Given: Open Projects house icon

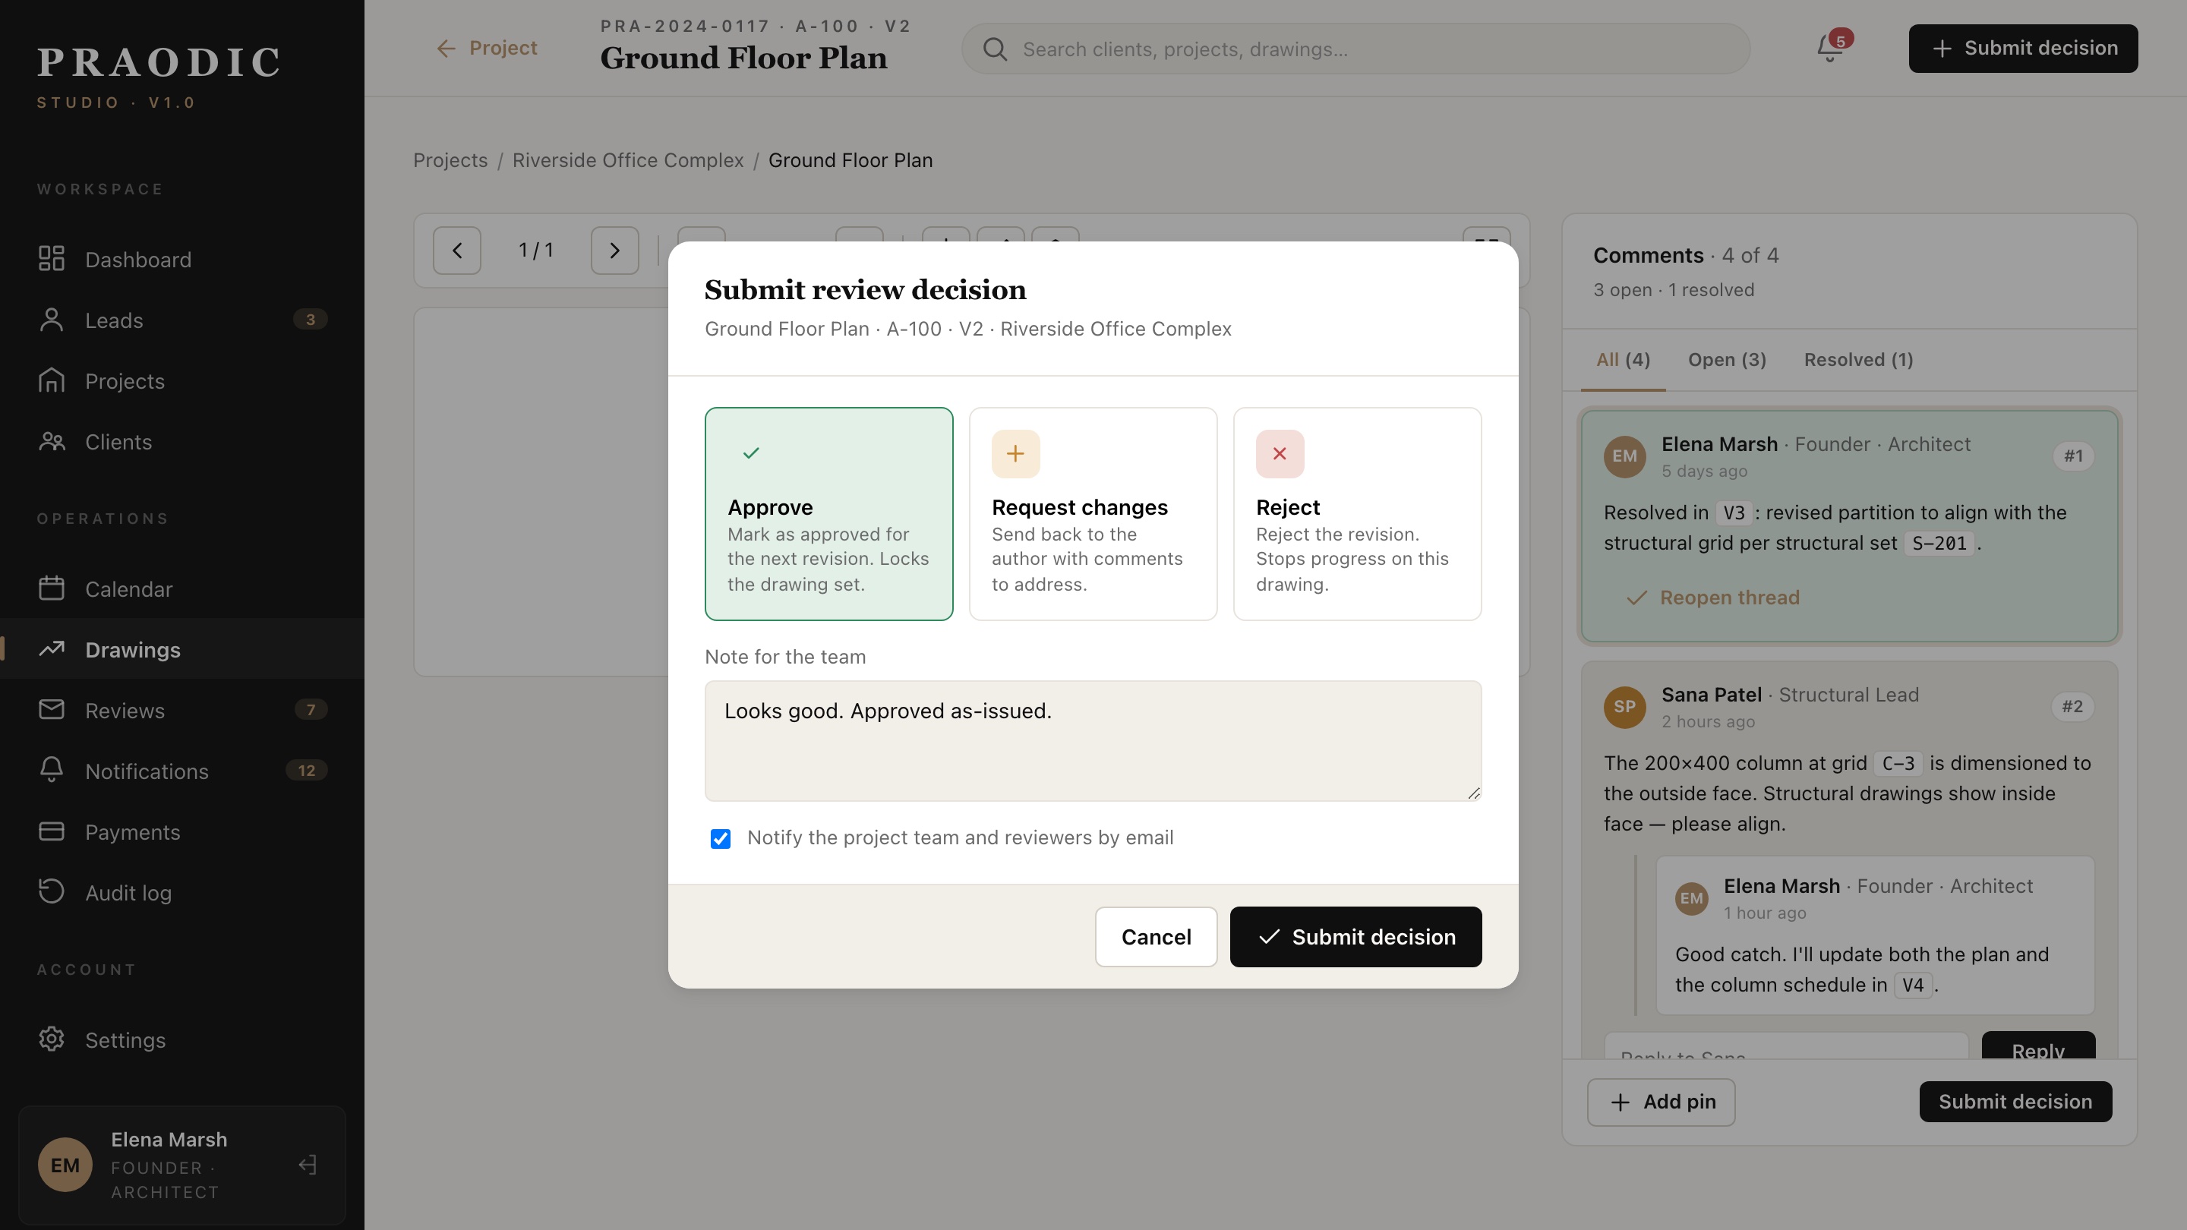Looking at the screenshot, I should 51,381.
